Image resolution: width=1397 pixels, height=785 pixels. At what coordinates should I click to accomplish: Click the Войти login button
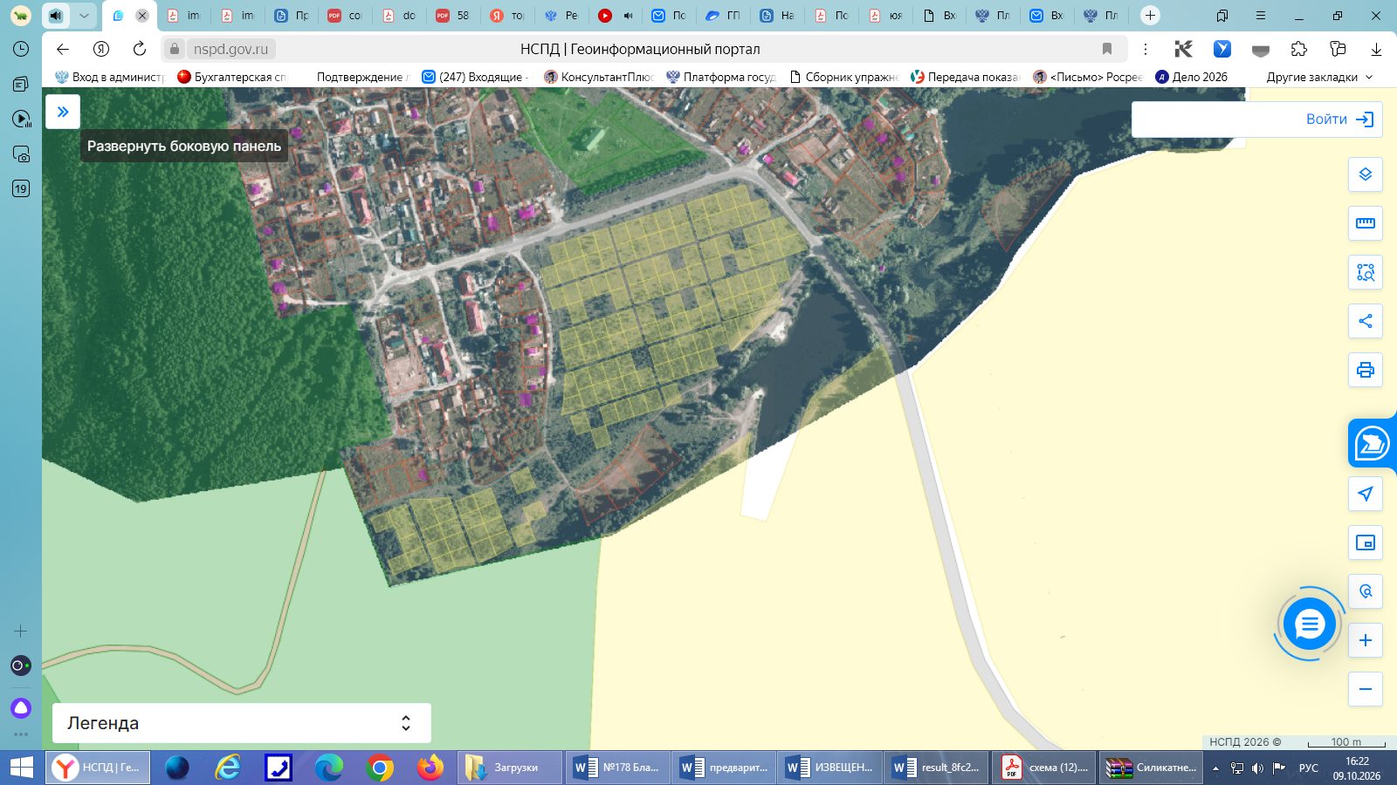[1340, 119]
